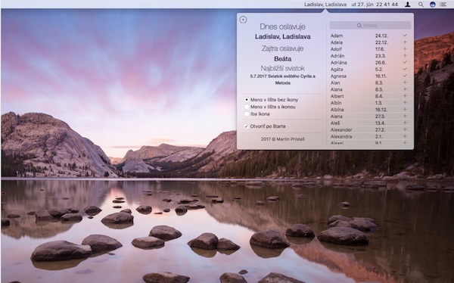Toggle the checkmark beside Agáta
Screen dimensions: 454x283
(405, 69)
